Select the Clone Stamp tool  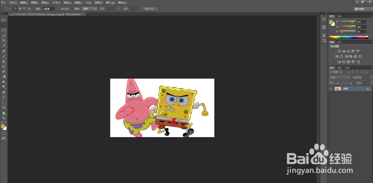click(x=4, y=61)
